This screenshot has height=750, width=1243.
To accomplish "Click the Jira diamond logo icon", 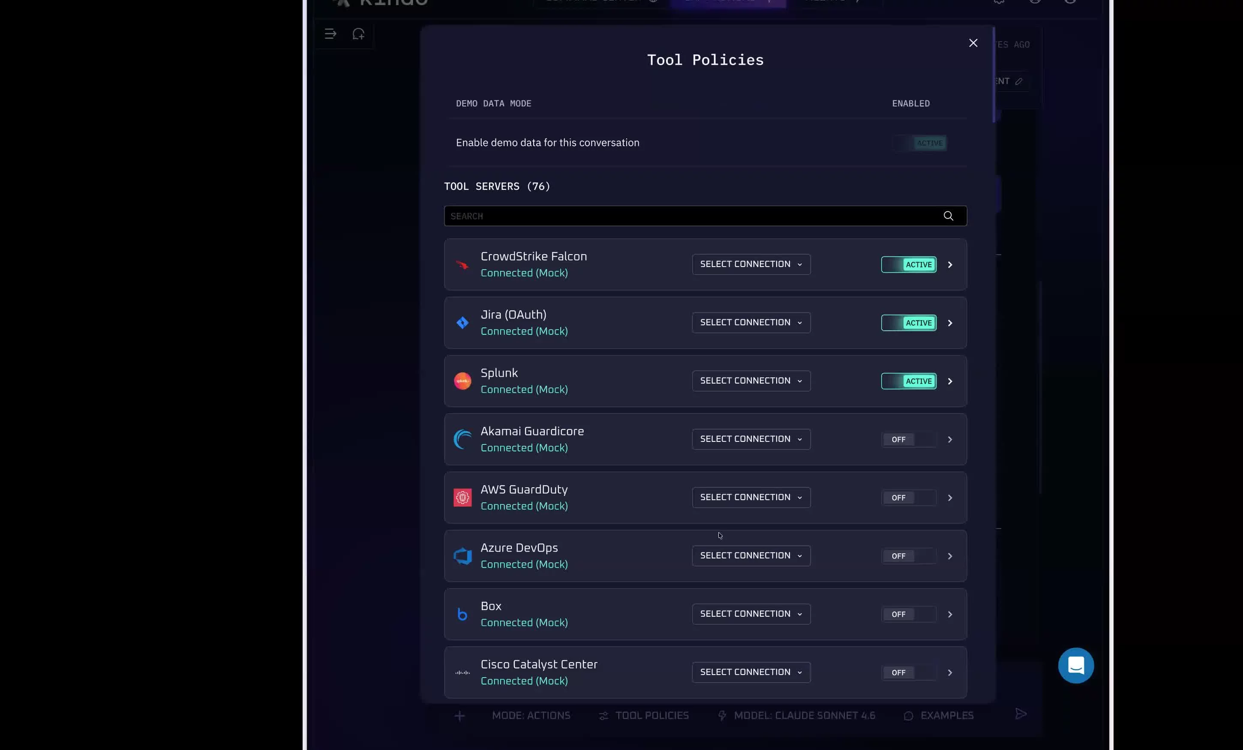I will [x=462, y=323].
